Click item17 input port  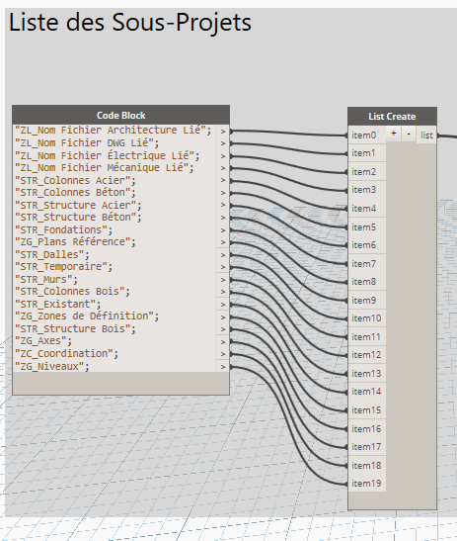[x=367, y=446]
